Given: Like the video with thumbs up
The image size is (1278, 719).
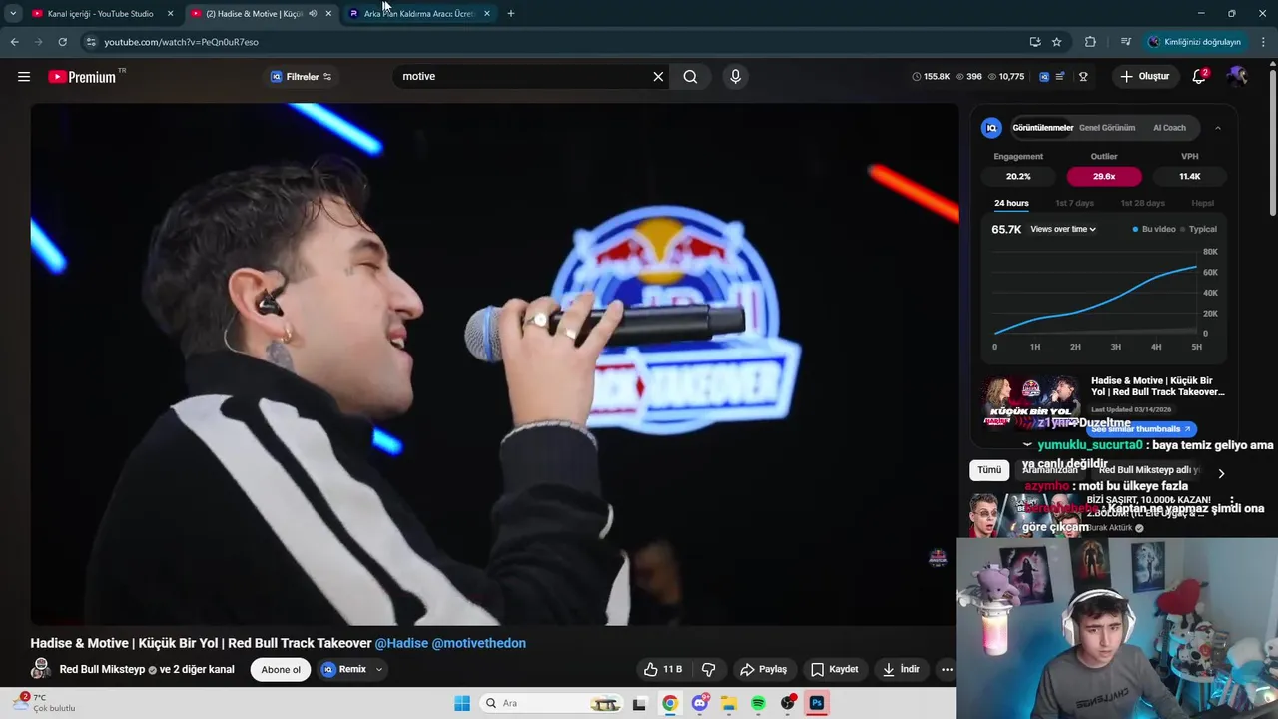Looking at the screenshot, I should tap(663, 670).
